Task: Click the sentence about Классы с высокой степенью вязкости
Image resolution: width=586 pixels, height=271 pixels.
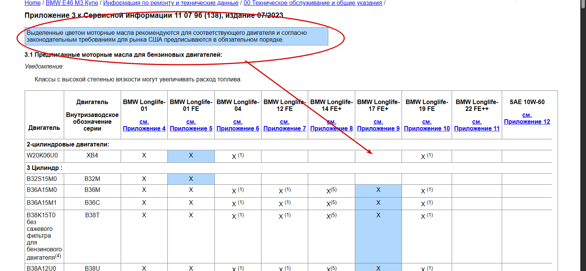Action: tap(138, 80)
